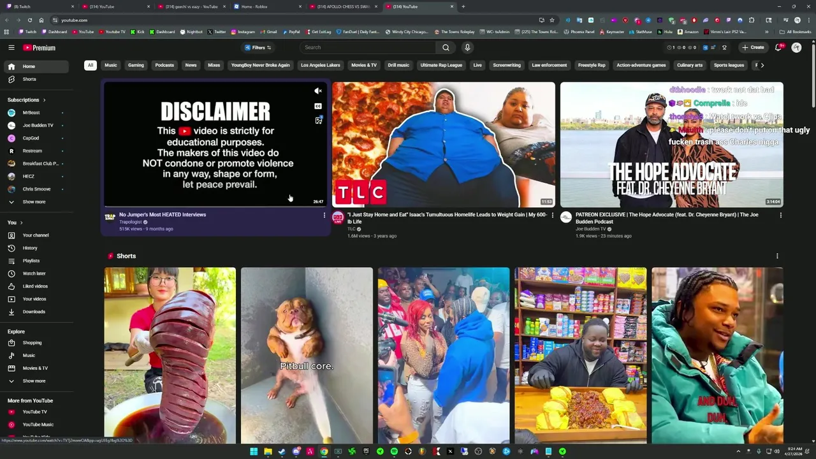Select the Gaming filter chip
Screen dimensions: 816x459
click(136, 65)
